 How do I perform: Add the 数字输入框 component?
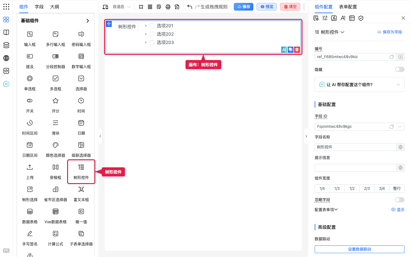pos(81,61)
